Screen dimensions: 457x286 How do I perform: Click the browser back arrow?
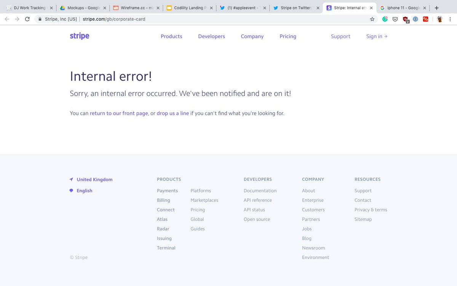7,19
